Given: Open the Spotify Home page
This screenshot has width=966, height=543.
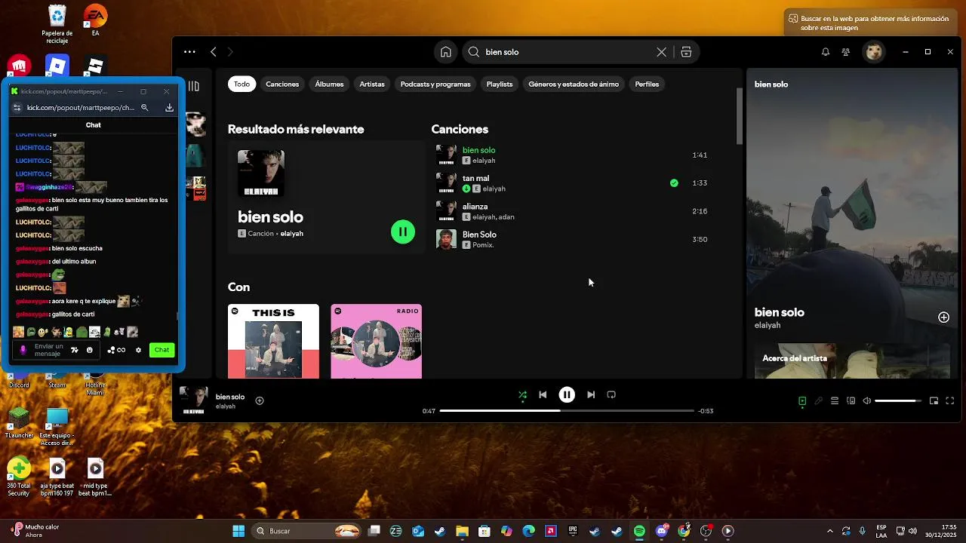Looking at the screenshot, I should click(446, 52).
